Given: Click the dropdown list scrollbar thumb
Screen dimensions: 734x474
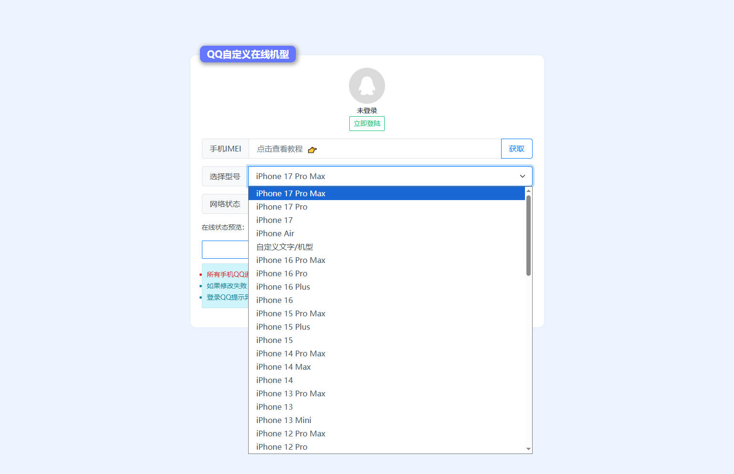Looking at the screenshot, I should 528,235.
